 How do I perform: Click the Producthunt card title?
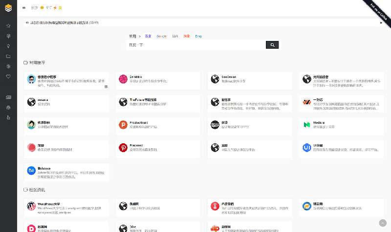(139, 123)
